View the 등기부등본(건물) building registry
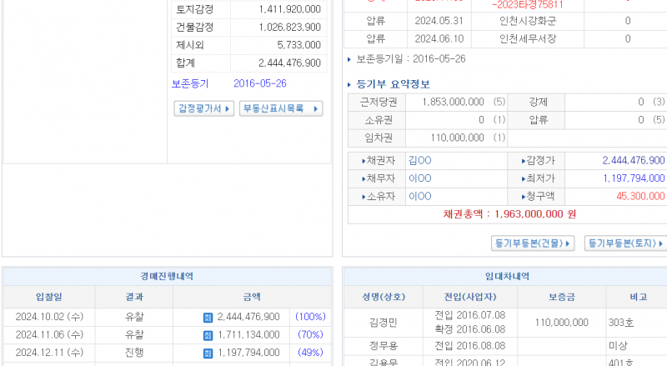This screenshot has height=366, width=667. coord(534,243)
